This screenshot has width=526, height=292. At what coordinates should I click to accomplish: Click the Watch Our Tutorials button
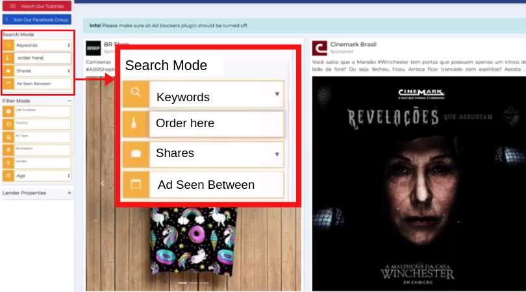pyautogui.click(x=36, y=6)
